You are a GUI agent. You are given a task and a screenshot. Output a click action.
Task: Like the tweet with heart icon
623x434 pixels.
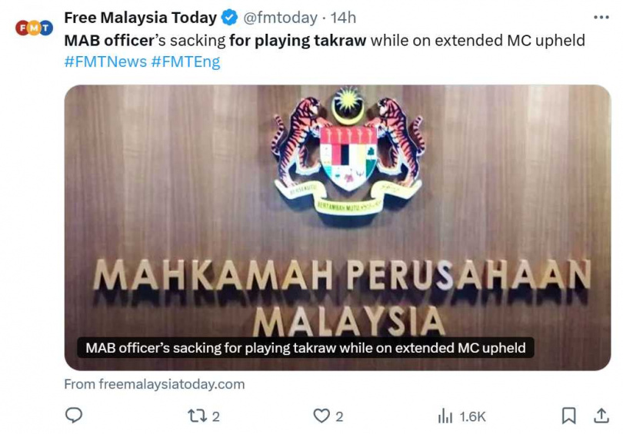coord(321,416)
